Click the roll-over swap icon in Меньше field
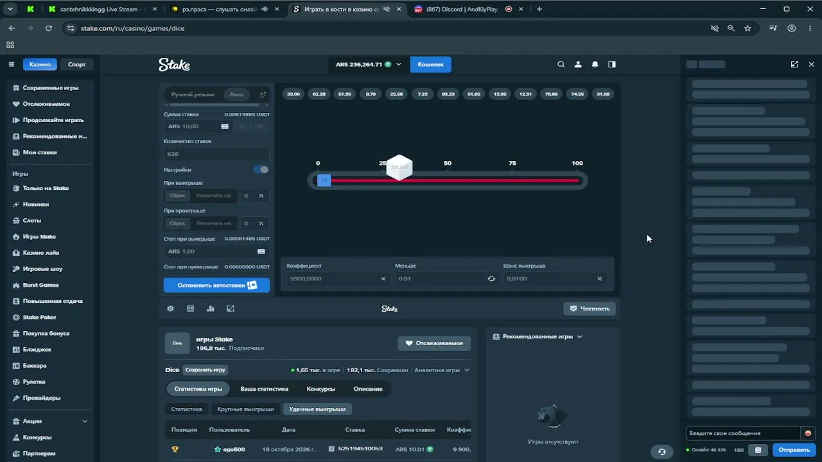The width and height of the screenshot is (822, 462). tap(491, 278)
